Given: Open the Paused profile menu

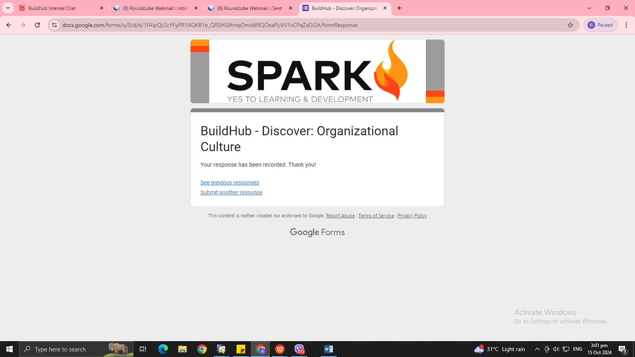Looking at the screenshot, I should tap(600, 25).
